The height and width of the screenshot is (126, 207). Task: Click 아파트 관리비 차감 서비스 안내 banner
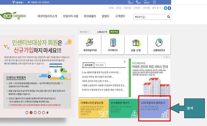pyautogui.click(x=150, y=78)
